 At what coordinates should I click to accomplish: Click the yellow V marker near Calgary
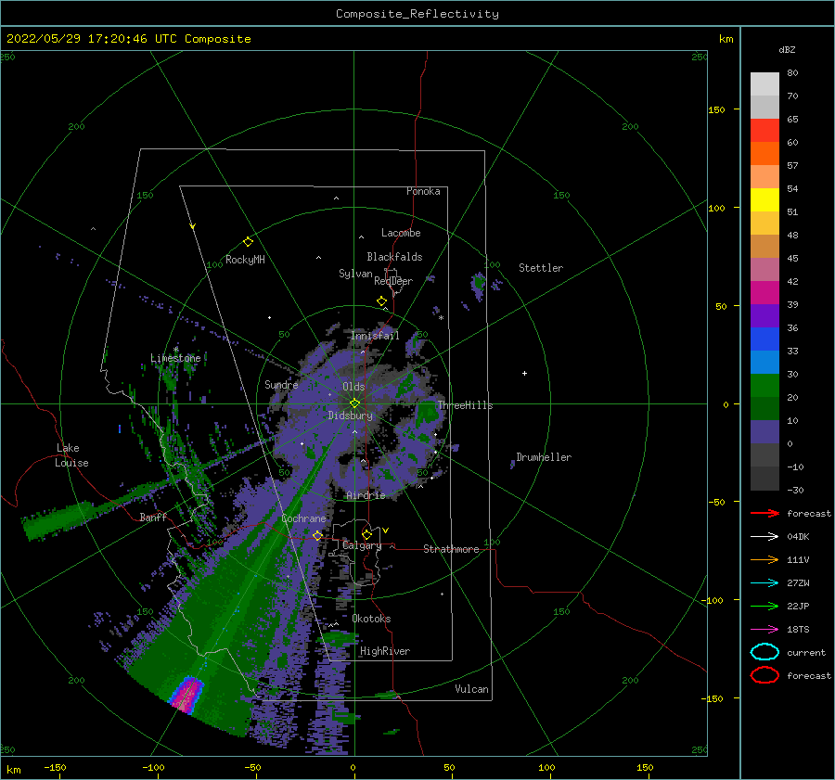(x=386, y=531)
